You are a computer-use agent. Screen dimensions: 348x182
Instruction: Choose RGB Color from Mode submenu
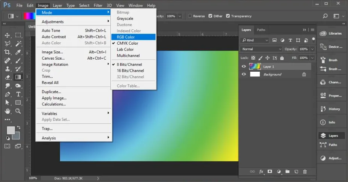click(126, 37)
